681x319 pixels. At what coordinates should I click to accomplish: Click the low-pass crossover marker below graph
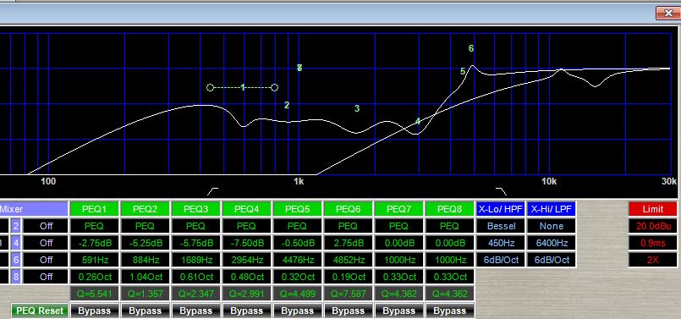pyautogui.click(x=501, y=191)
